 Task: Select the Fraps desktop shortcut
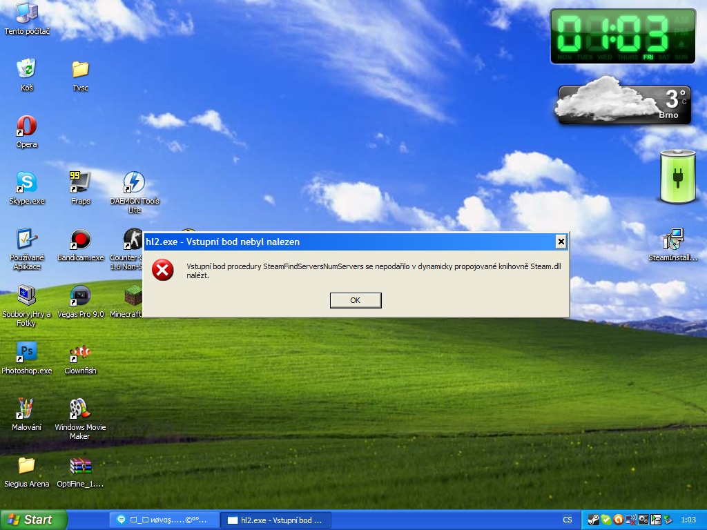click(80, 188)
